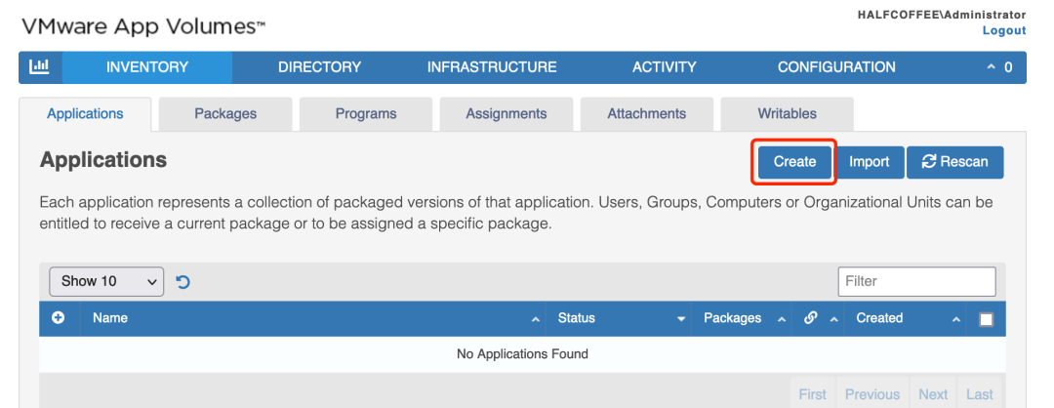Open the Directory menu
The width and height of the screenshot is (1054, 408).
point(319,67)
